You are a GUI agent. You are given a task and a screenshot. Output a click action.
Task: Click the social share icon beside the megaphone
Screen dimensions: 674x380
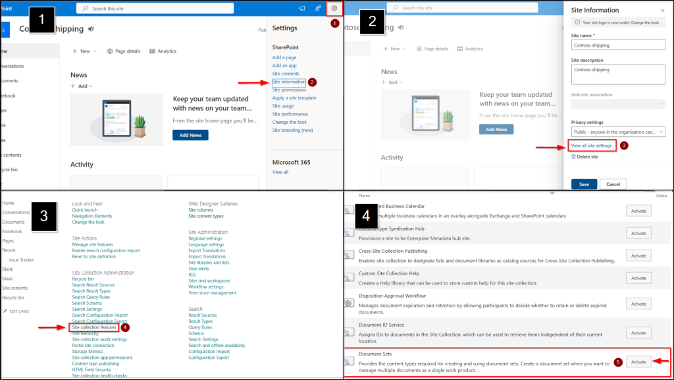[318, 9]
